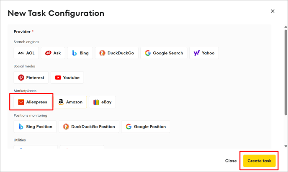Click the vertical scrollbar thumb
288x172 pixels.
(286, 72)
